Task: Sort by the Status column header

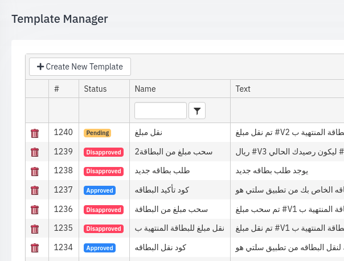Action: [95, 89]
